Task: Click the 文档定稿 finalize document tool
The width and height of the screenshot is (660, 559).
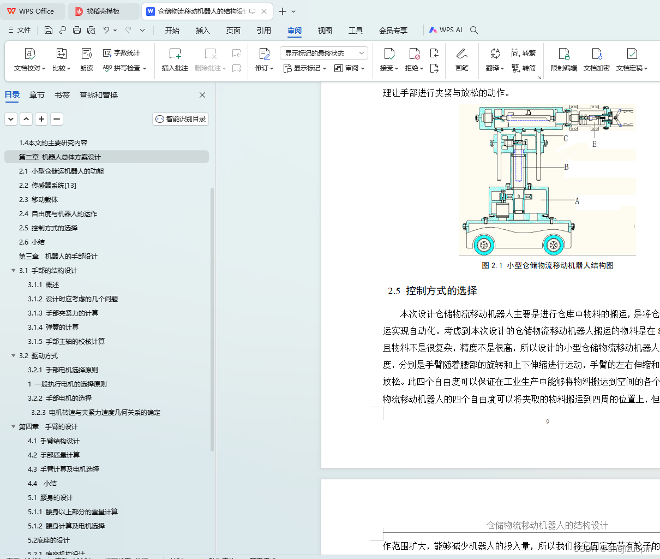Action: [632, 60]
